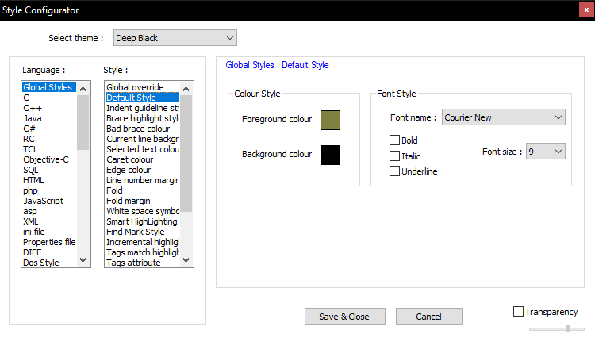
Task: Select Global Styles in Language list
Action: (x=49, y=87)
